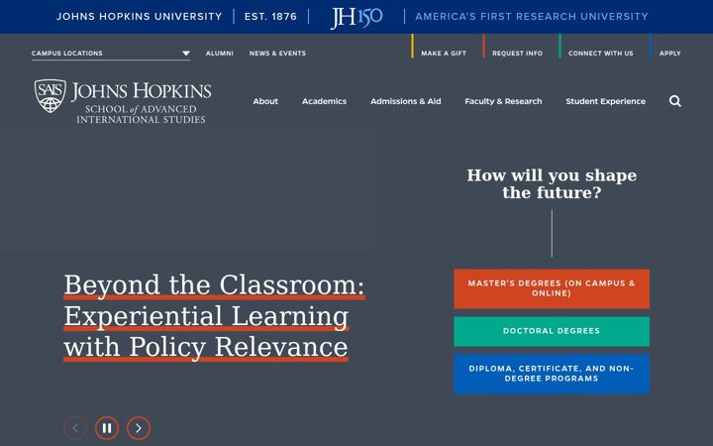Pause the hero slideshow

[x=107, y=428]
